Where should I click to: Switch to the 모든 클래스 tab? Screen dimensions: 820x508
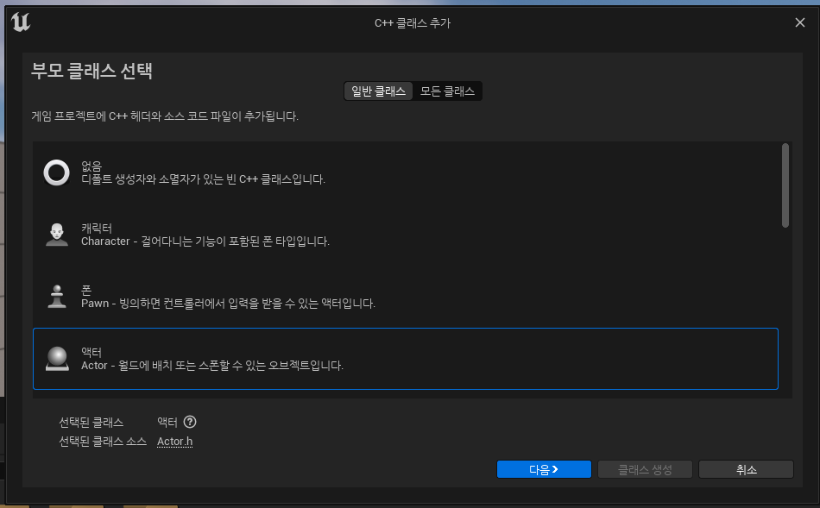coord(448,91)
